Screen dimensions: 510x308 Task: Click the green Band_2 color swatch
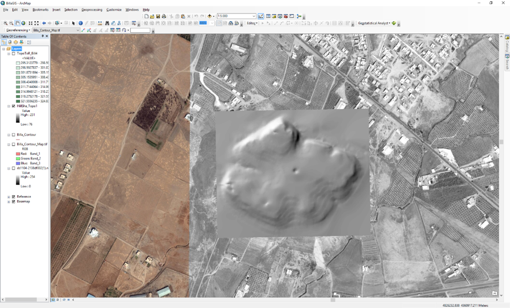click(x=18, y=158)
